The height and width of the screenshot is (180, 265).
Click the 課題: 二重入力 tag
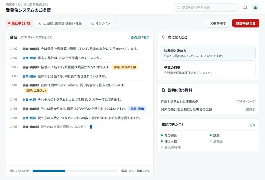click(36, 91)
